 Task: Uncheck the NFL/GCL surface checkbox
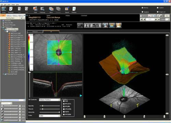(x=64, y=104)
